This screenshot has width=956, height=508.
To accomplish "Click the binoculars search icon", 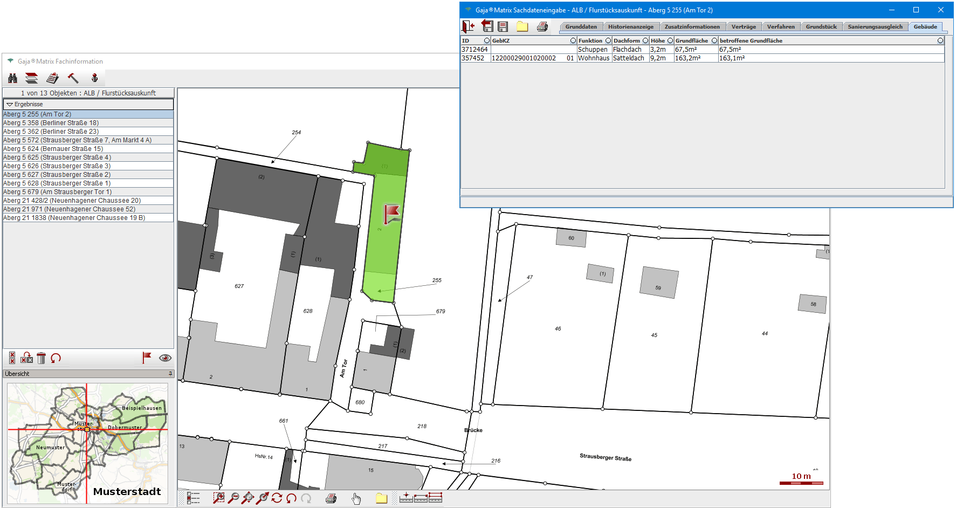I will [x=12, y=78].
